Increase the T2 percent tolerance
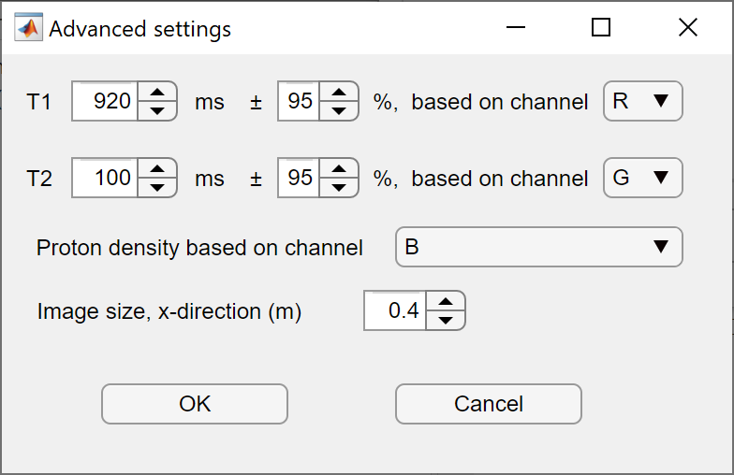Screen dimensions: 734x475 click(x=339, y=168)
